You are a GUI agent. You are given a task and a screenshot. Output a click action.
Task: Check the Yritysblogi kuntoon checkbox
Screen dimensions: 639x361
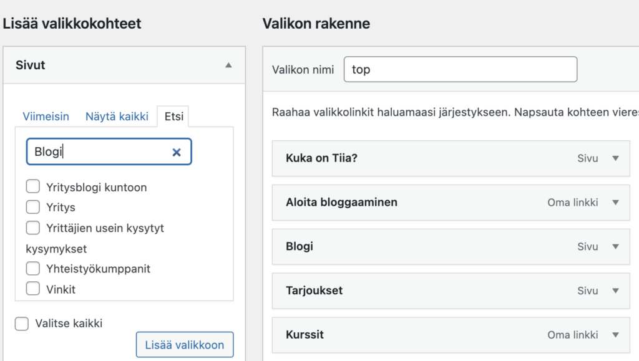(33, 186)
